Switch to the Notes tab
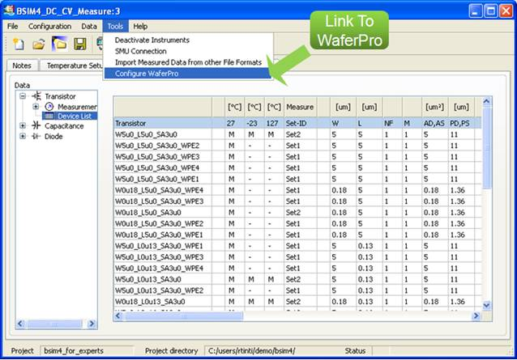This screenshot has width=517, height=360. point(22,66)
